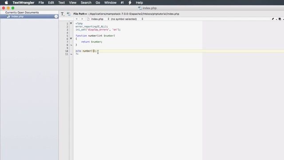Open the Search menu
This screenshot has height=160, width=284.
[86, 3]
